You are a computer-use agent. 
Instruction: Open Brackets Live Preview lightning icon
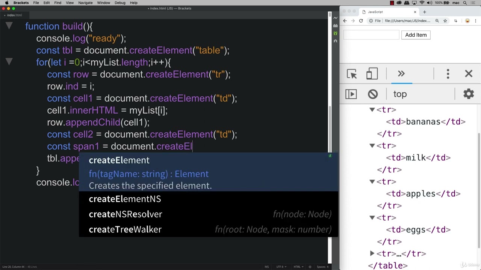point(335,18)
